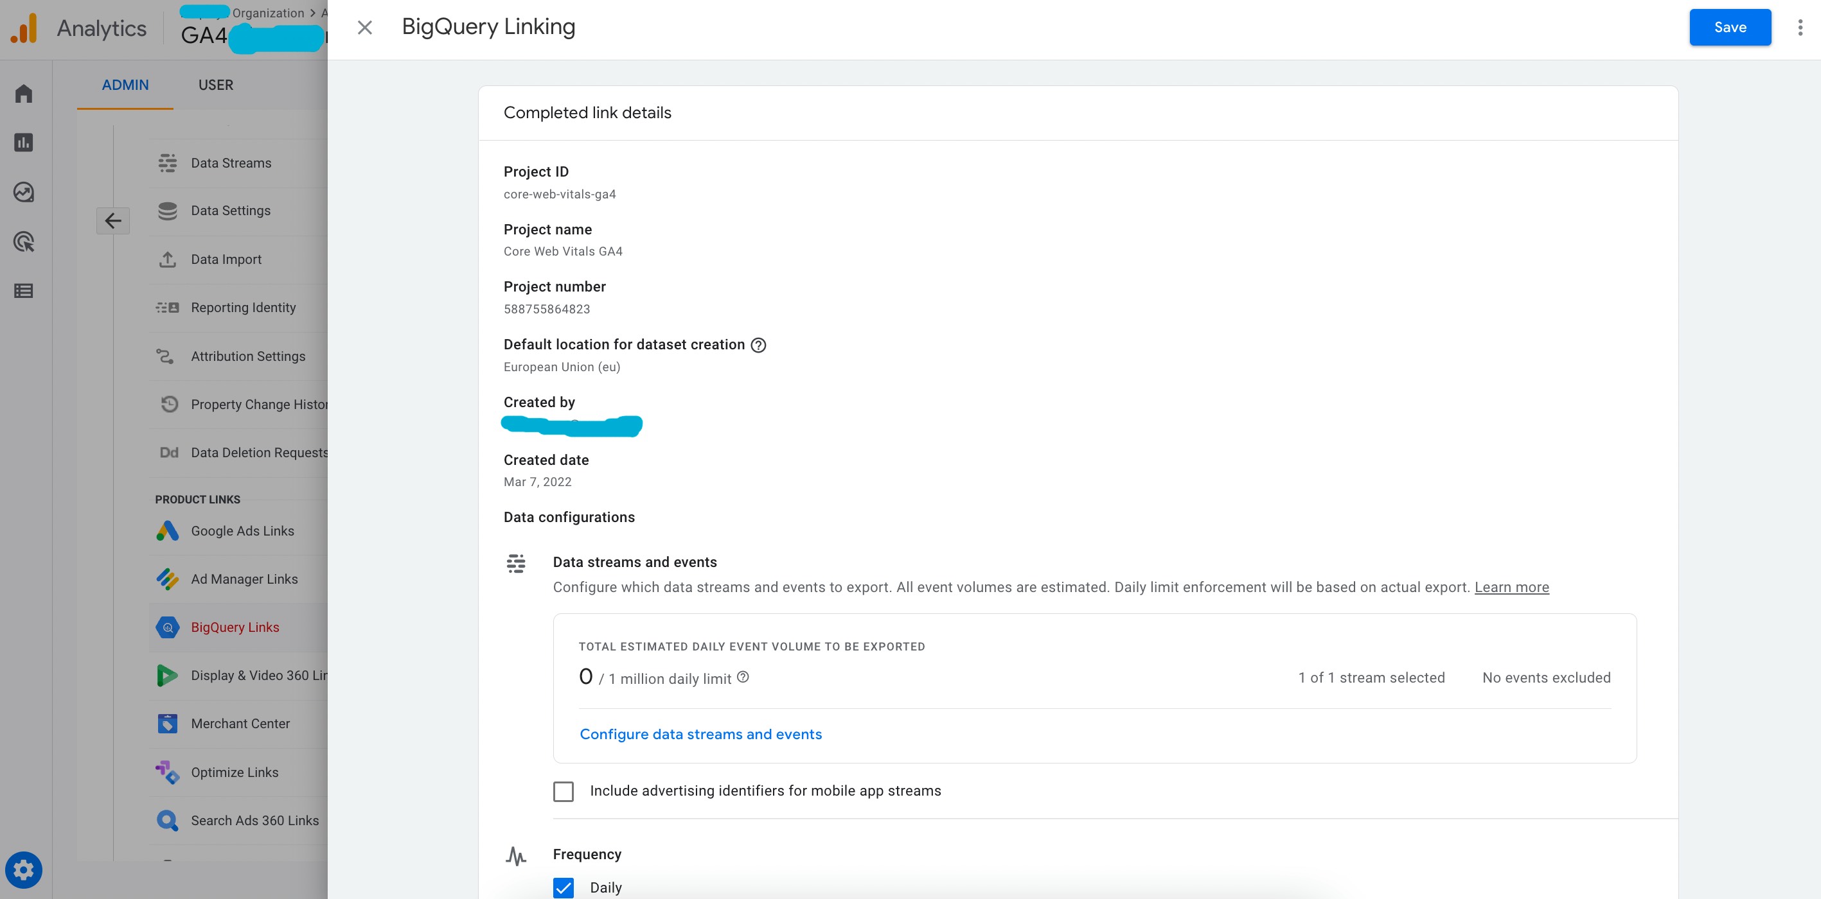Screen dimensions: 1821x899
Task: Select the BigQuery Links hexagon icon
Action: (x=168, y=627)
